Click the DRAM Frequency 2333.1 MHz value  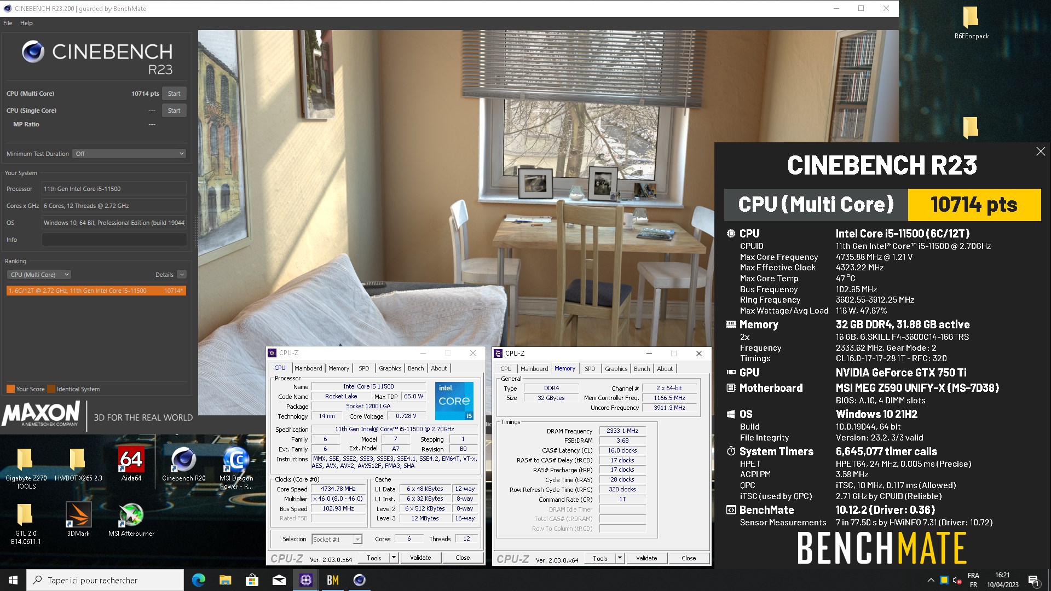pos(622,431)
